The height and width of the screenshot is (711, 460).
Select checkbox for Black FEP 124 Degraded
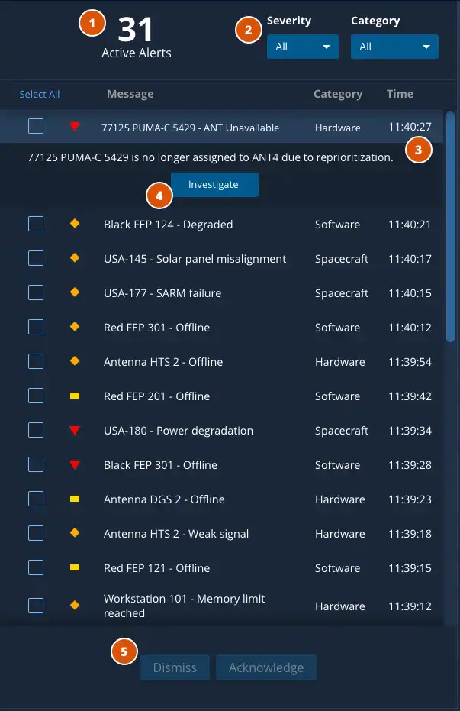click(36, 224)
